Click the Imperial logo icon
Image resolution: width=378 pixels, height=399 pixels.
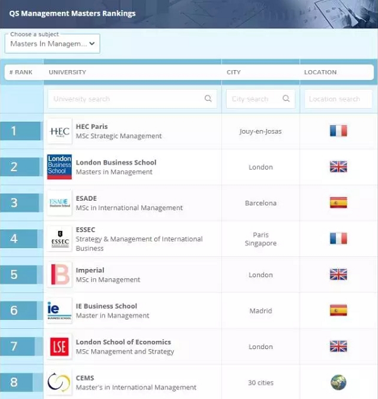tap(60, 275)
